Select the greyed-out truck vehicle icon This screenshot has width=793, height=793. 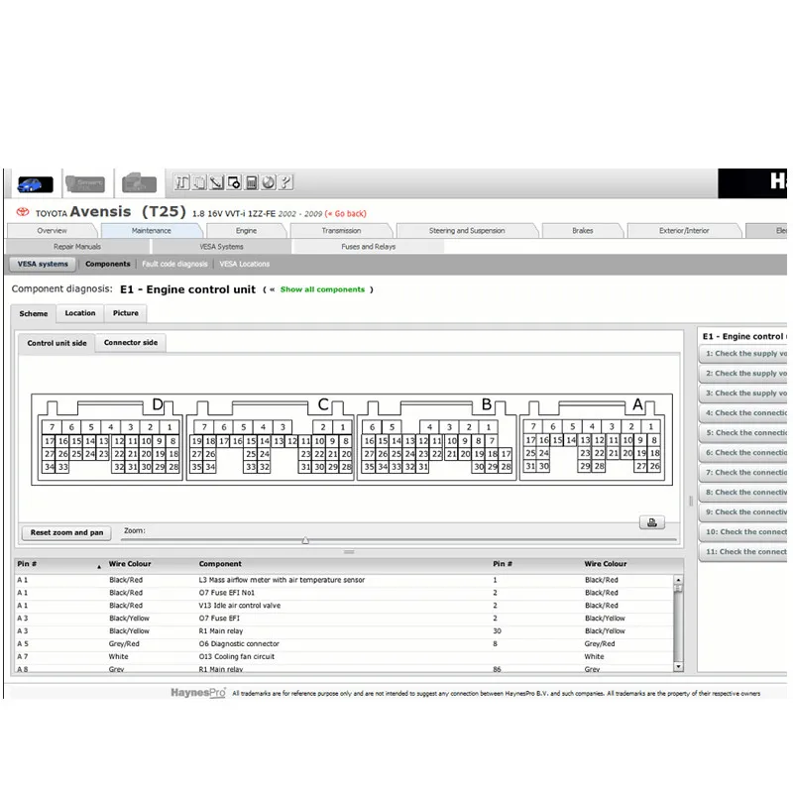tap(139, 183)
